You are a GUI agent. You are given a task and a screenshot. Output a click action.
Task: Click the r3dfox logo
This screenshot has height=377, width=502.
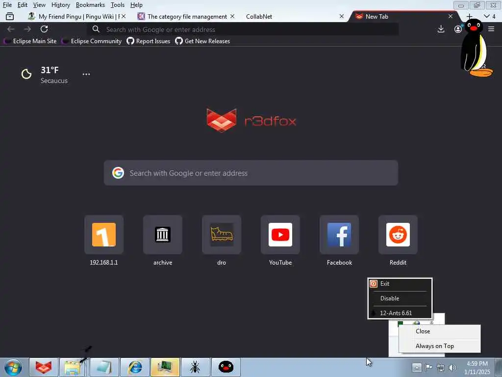coord(251,121)
